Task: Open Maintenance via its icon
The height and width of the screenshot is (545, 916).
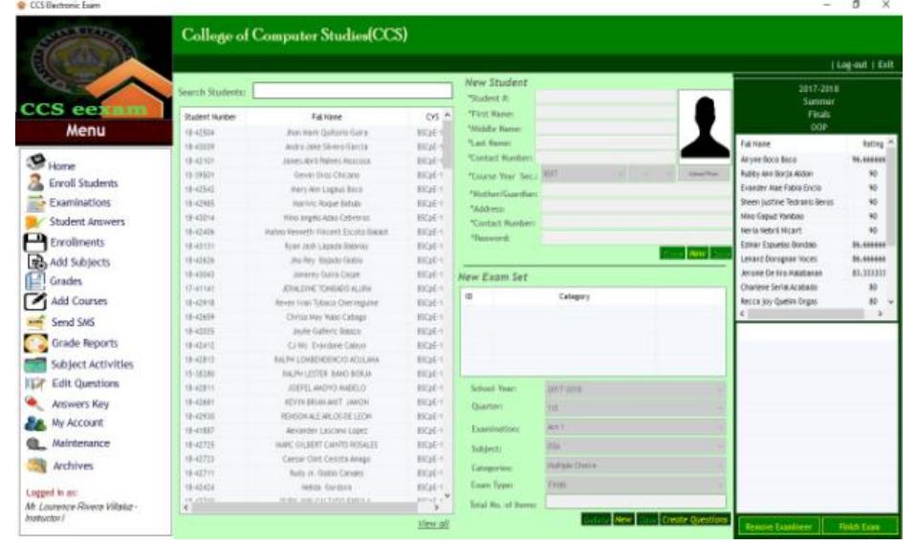Action: pyautogui.click(x=35, y=444)
